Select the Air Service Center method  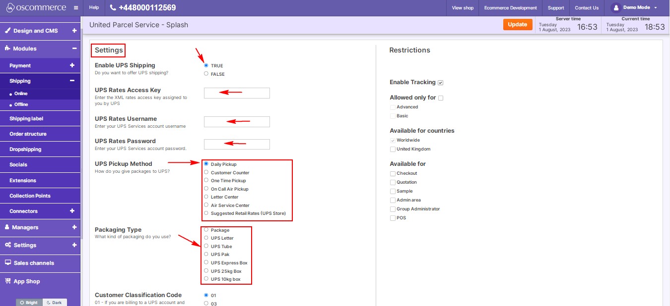pyautogui.click(x=206, y=205)
